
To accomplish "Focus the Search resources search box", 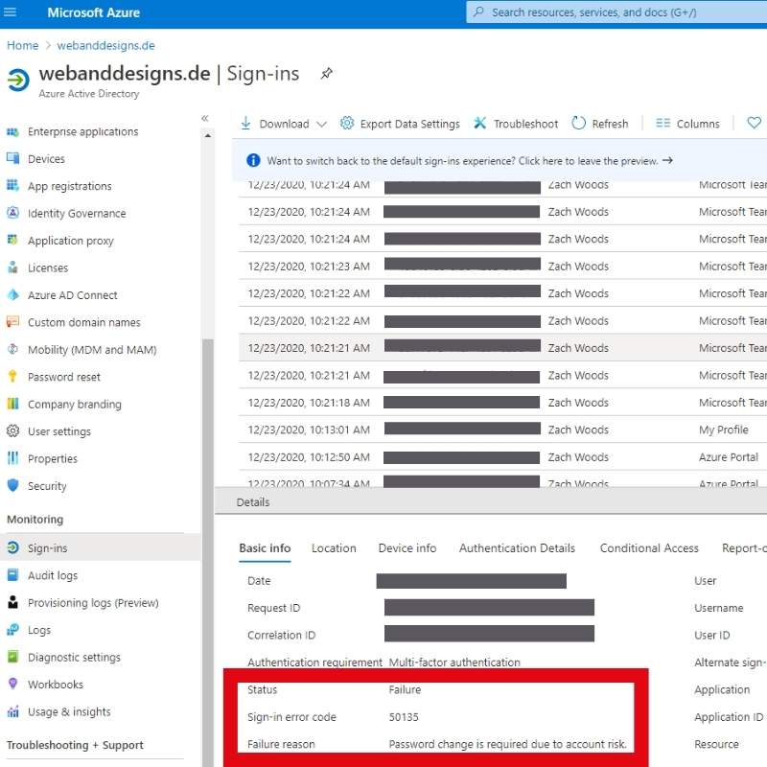I will coord(616,12).
